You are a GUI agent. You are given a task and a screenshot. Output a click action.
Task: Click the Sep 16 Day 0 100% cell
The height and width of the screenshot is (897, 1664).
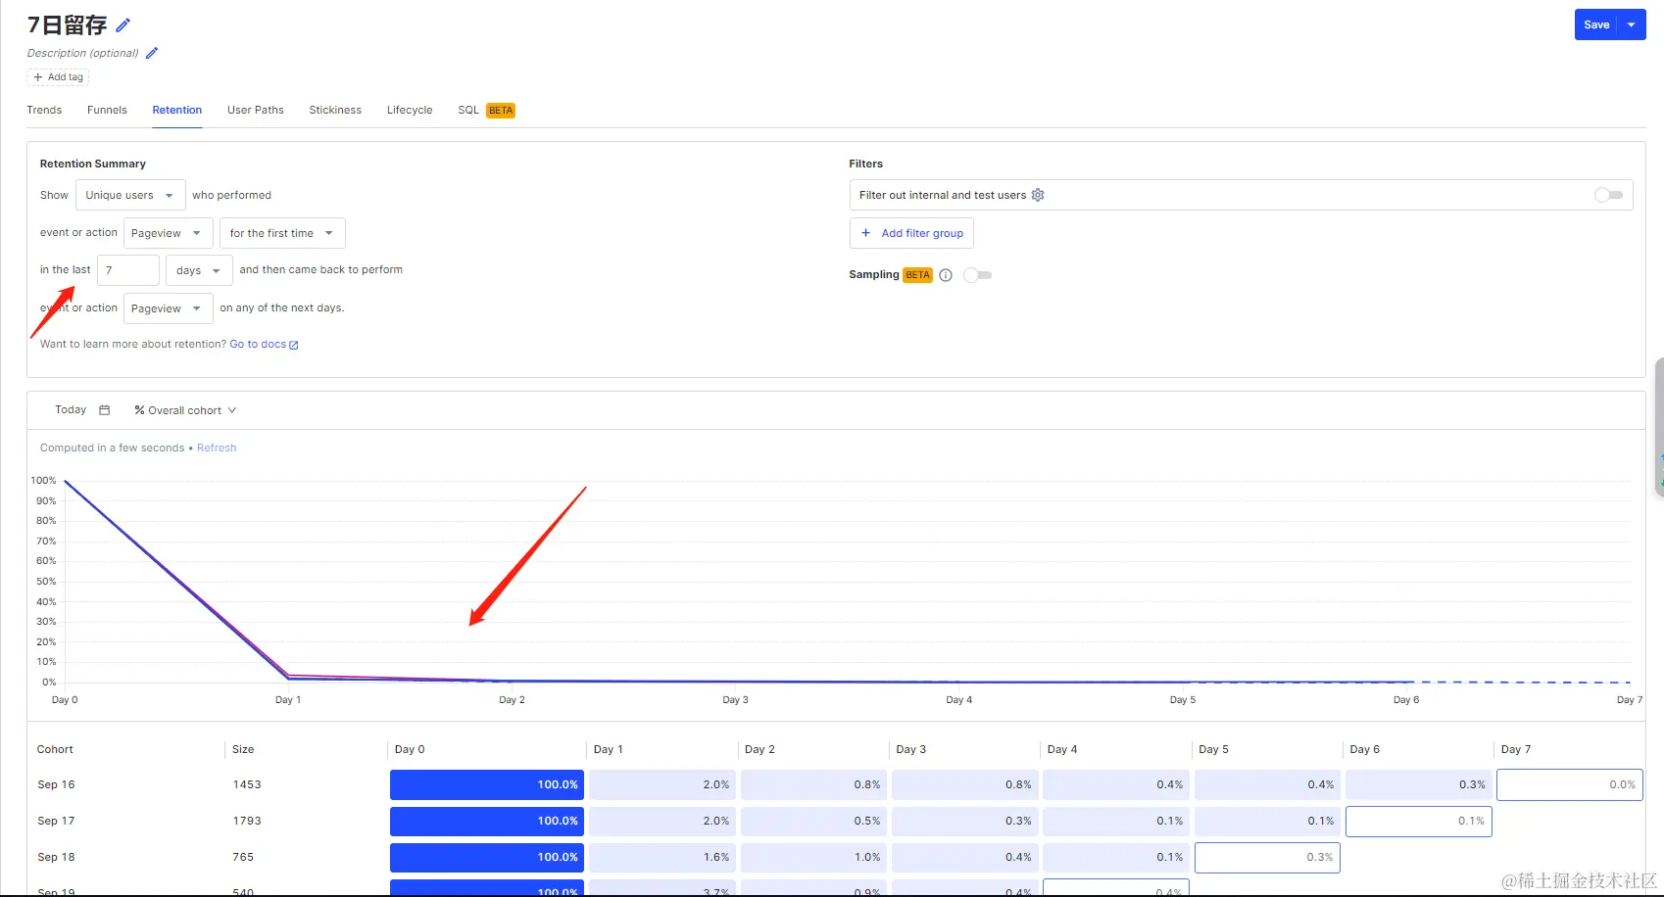[x=487, y=784]
